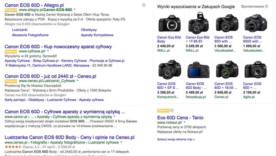Click the www.nokaut.pl/ green URL

coord(170,122)
